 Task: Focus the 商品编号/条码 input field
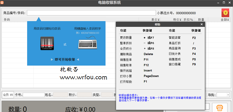click(91, 13)
